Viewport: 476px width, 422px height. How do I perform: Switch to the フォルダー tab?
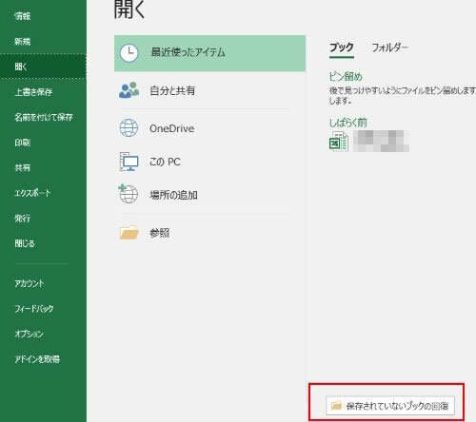tap(390, 48)
